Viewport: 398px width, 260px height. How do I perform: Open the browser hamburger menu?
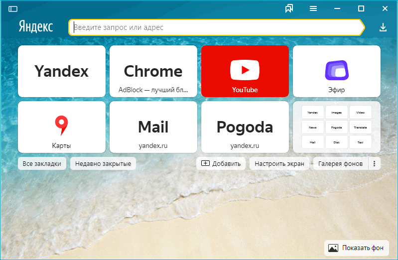pos(313,8)
